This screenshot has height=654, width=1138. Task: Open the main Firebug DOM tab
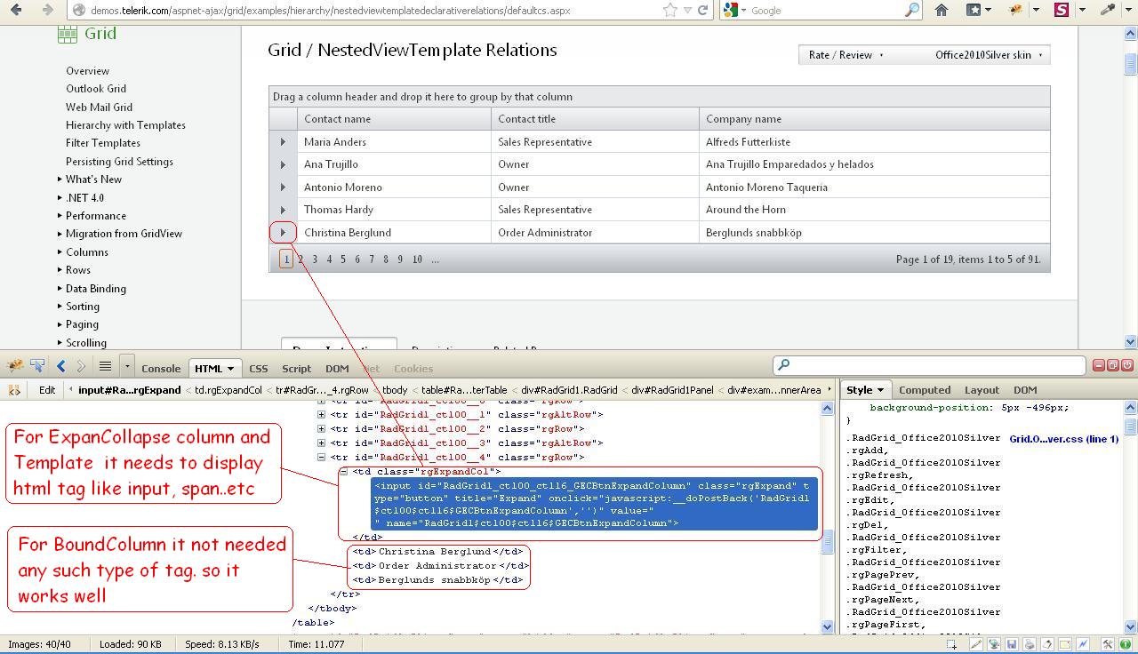click(337, 368)
